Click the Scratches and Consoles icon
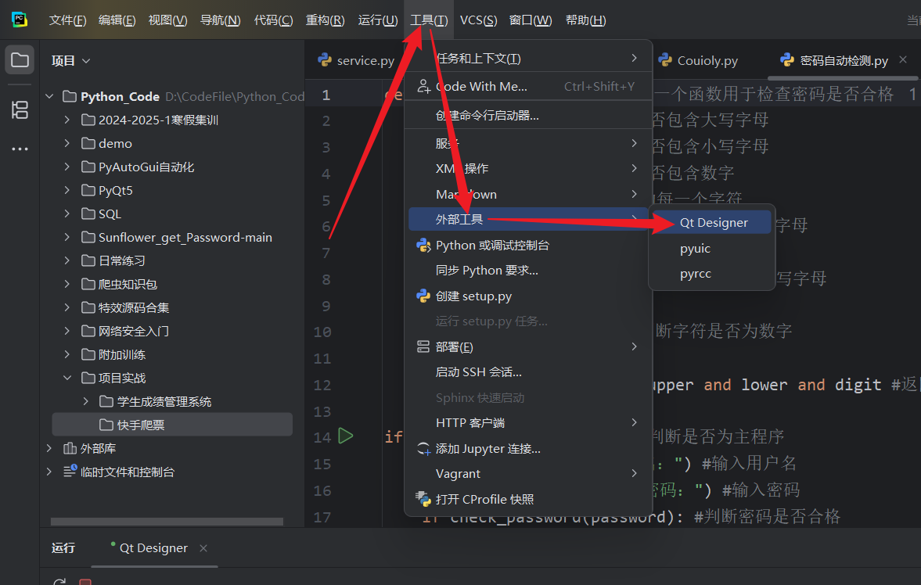This screenshot has height=585, width=921. coord(70,471)
